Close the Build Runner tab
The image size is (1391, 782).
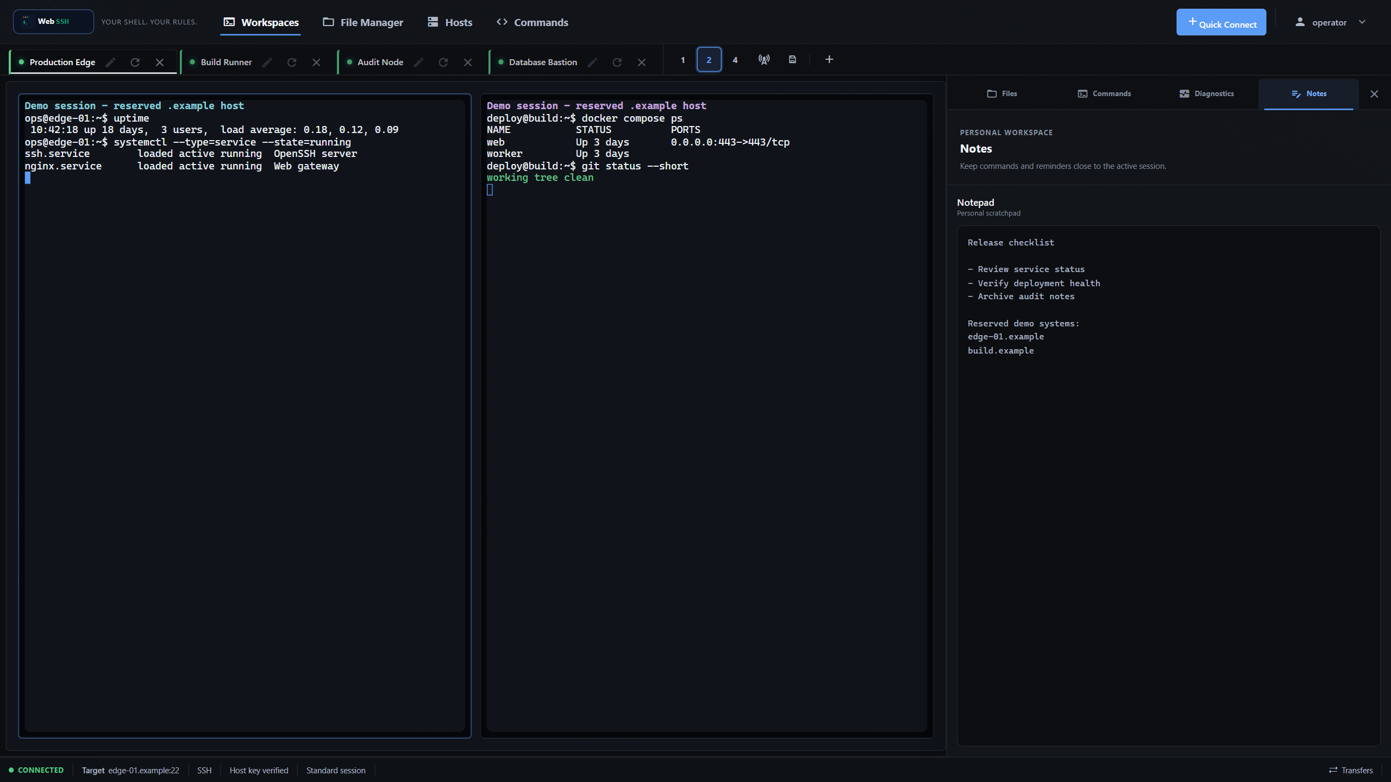pos(316,62)
